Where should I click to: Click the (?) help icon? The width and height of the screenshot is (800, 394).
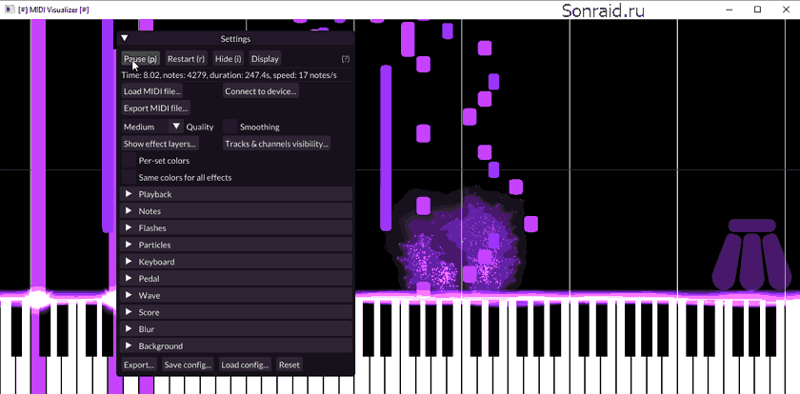tap(346, 59)
